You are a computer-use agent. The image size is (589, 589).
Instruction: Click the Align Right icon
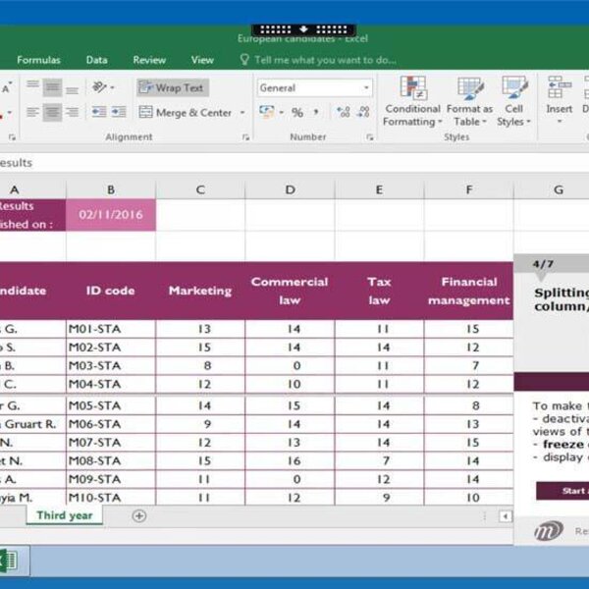pyautogui.click(x=72, y=112)
